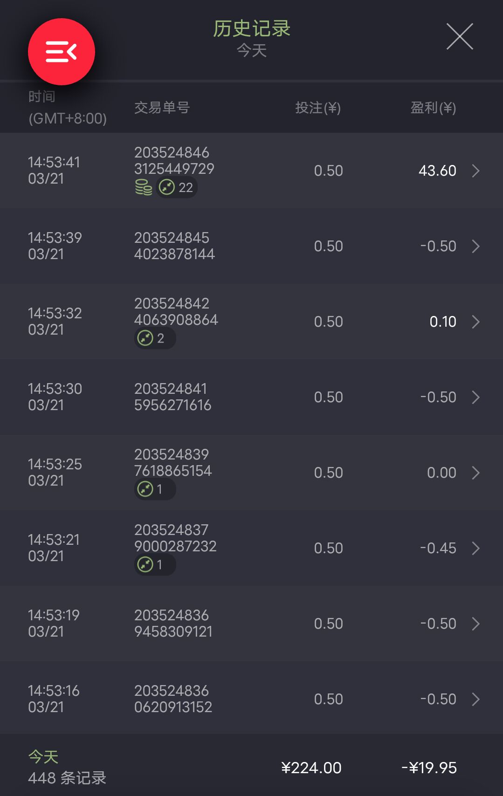The width and height of the screenshot is (503, 796).
Task: Click the coin stack icon on first record
Action: click(x=144, y=187)
